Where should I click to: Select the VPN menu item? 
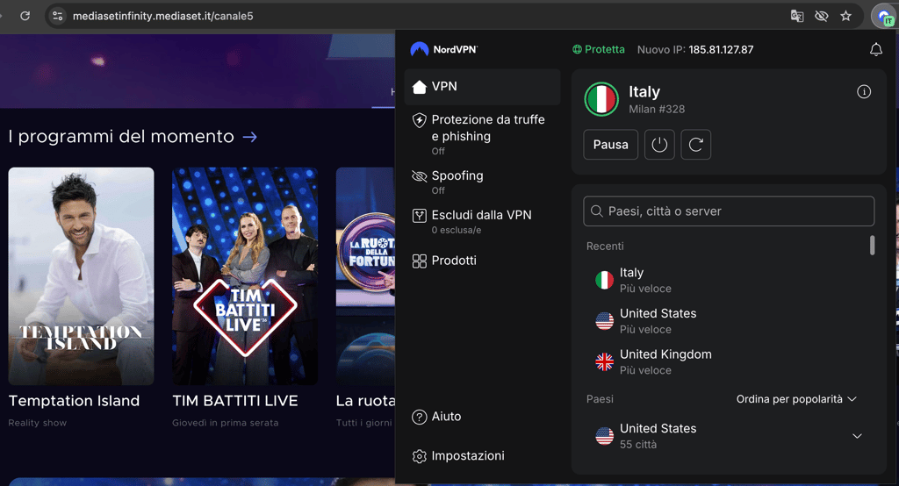[x=482, y=87]
